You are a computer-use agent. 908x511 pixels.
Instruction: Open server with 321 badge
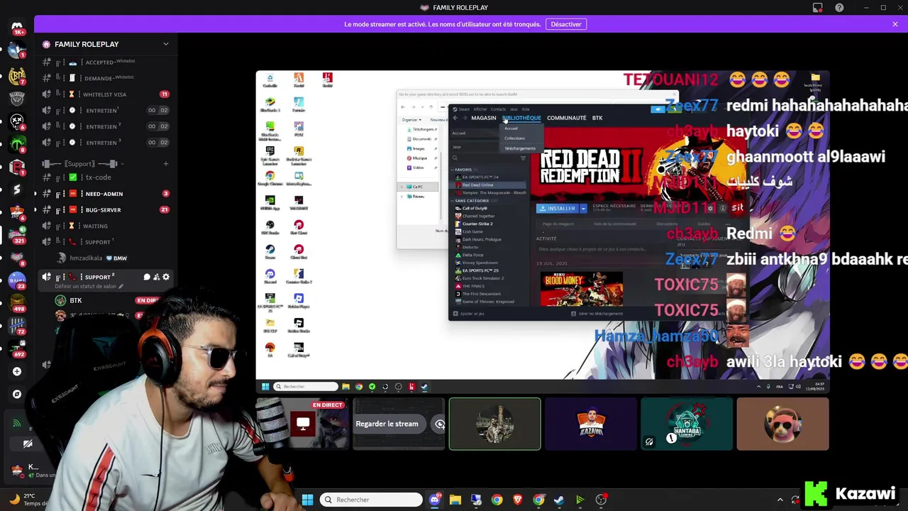tap(17, 233)
